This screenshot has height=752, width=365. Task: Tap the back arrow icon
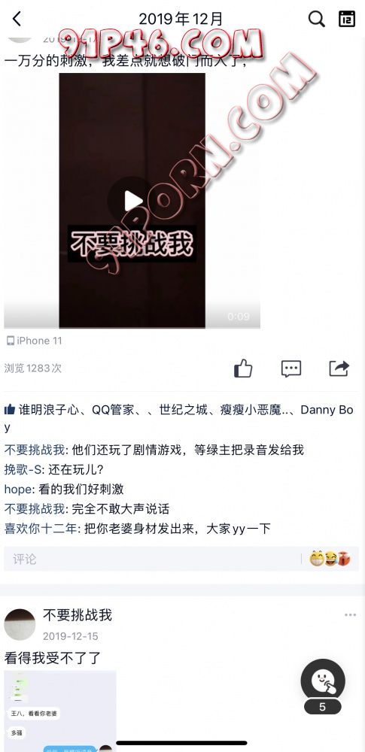coord(17,19)
